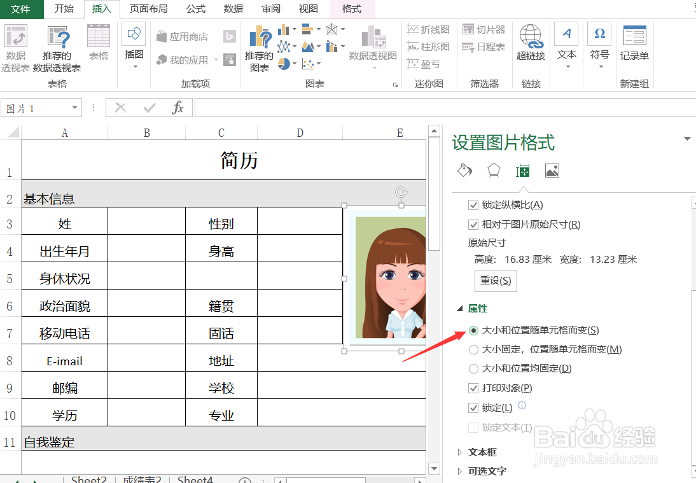Insert a bar chart from the ribbon
Viewport: 696px width, 483px height.
tap(308, 30)
